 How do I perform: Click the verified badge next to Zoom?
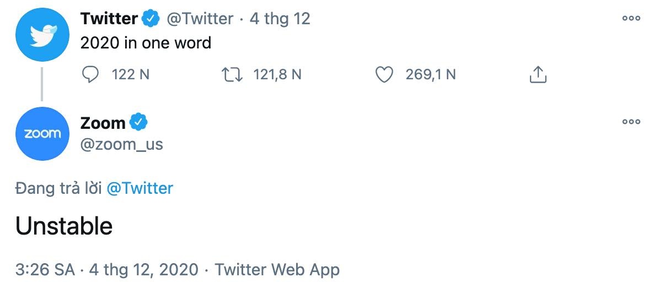(138, 122)
